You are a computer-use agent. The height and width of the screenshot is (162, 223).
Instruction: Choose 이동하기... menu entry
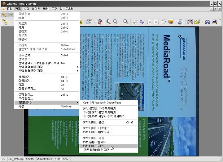(47, 81)
